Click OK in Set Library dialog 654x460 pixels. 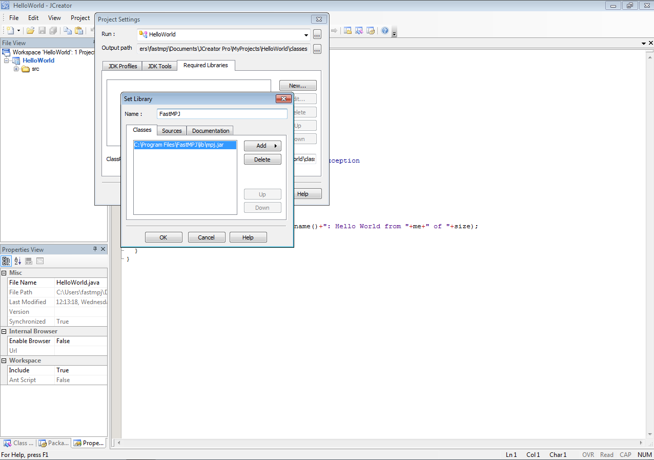click(163, 237)
